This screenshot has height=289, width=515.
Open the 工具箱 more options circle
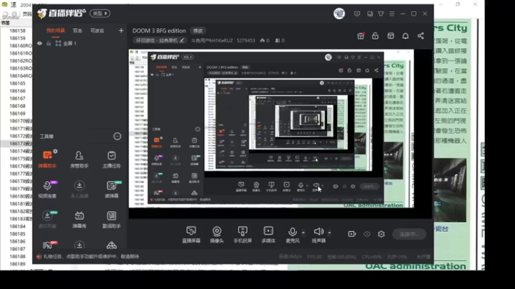[x=117, y=136]
